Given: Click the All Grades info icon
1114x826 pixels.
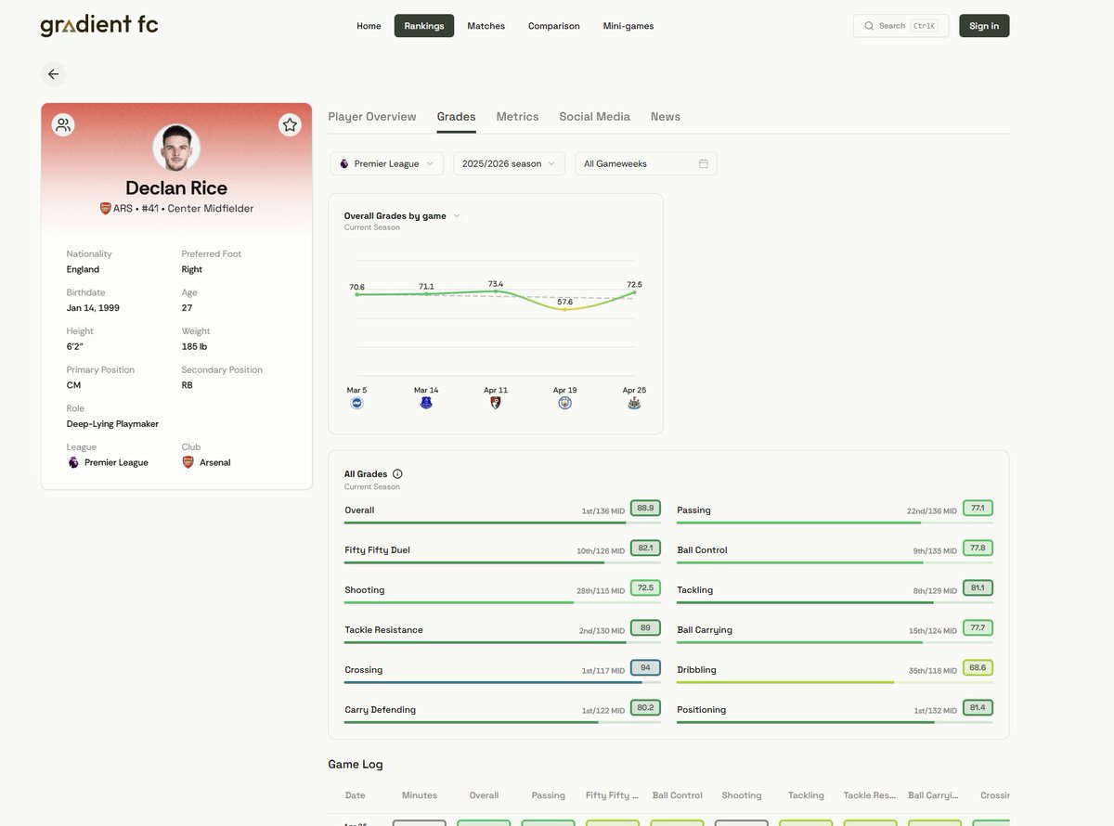Looking at the screenshot, I should pyautogui.click(x=397, y=473).
